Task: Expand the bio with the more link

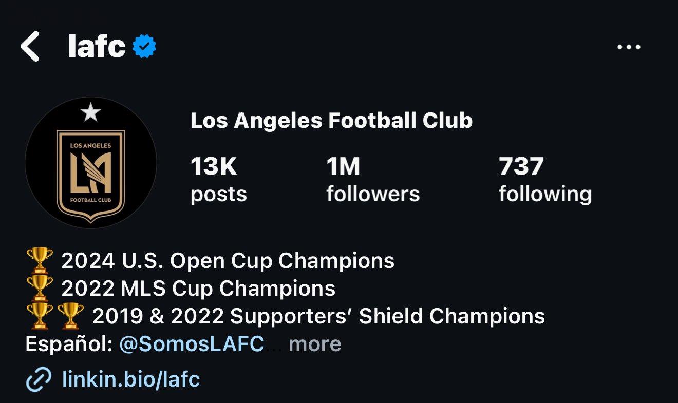Action: pos(314,345)
